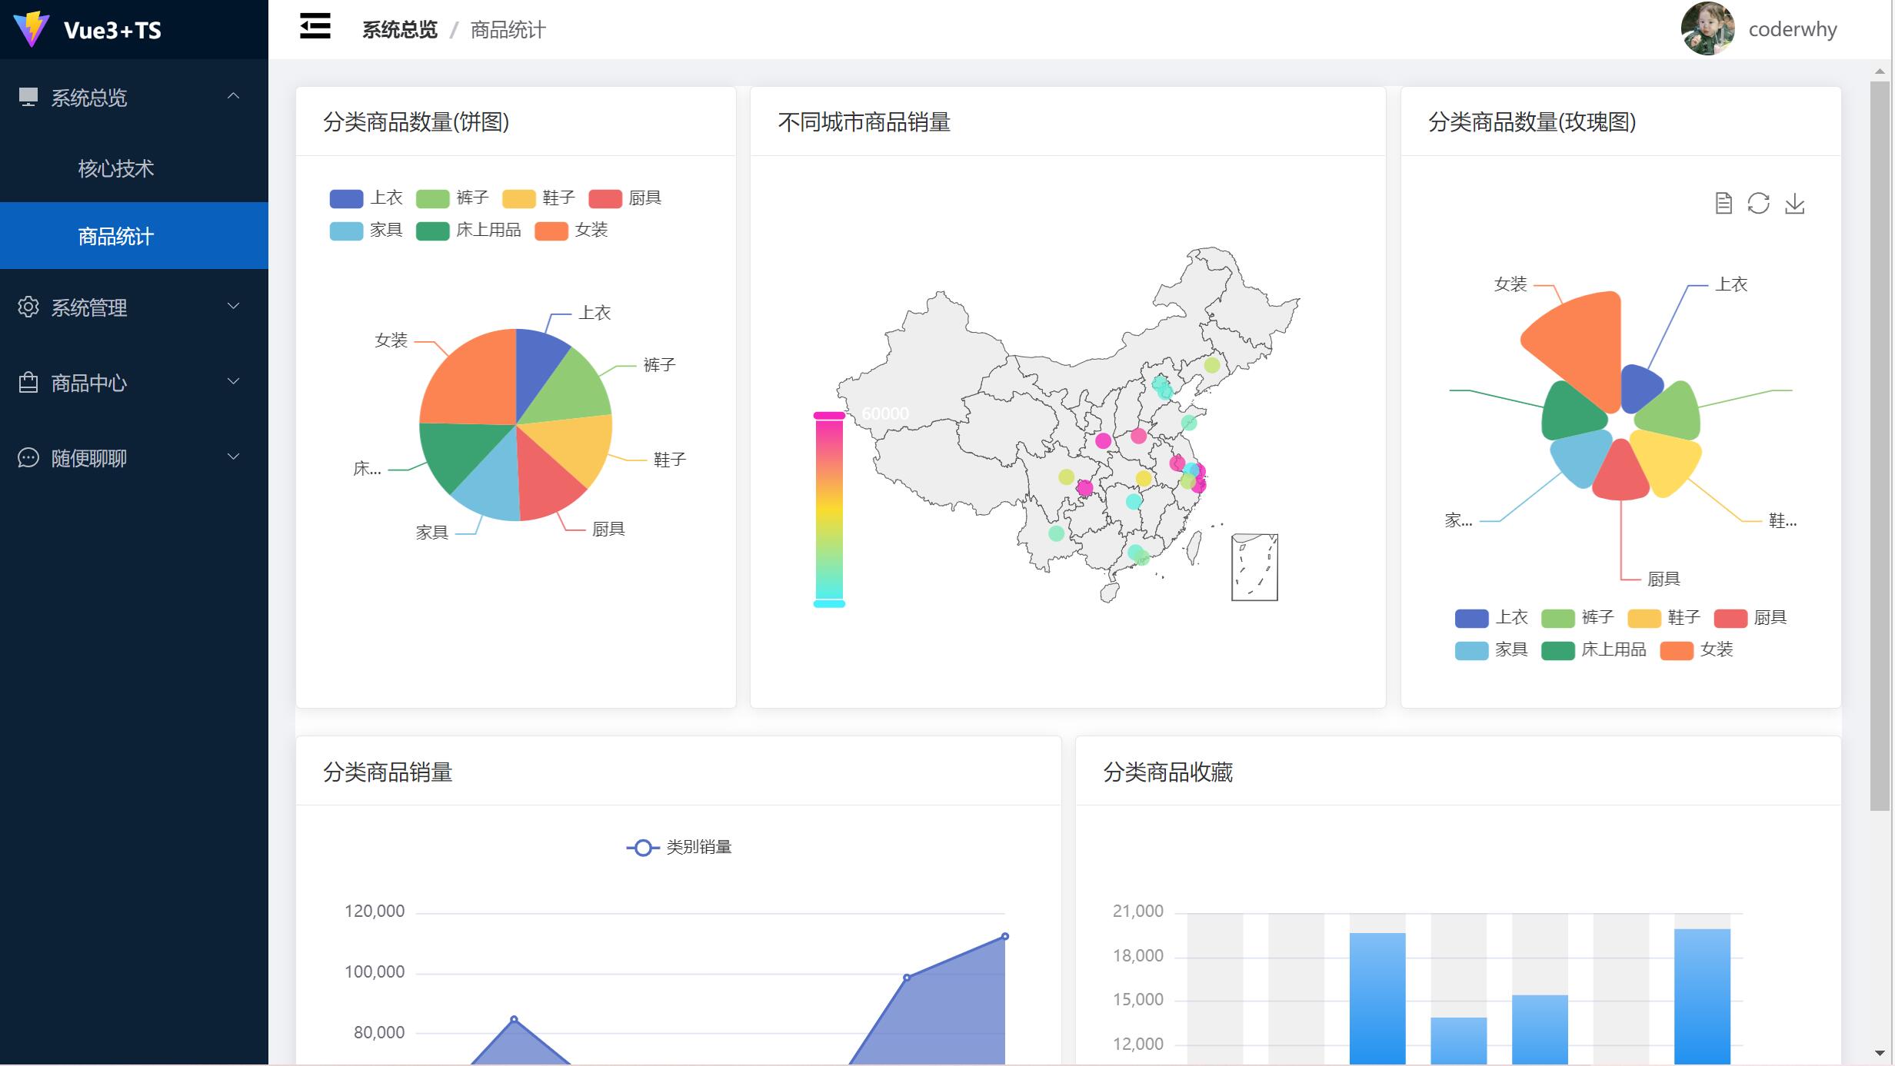Toggle 上衣 legend in the pie chart

point(346,199)
